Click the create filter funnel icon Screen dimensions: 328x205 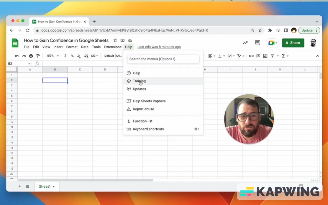pyautogui.click(x=272, y=56)
